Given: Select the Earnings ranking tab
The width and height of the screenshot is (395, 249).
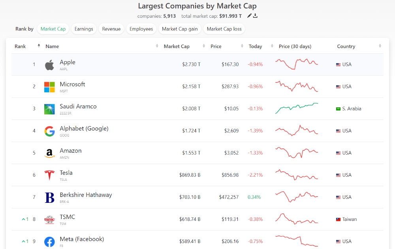Looking at the screenshot, I should pos(84,29).
